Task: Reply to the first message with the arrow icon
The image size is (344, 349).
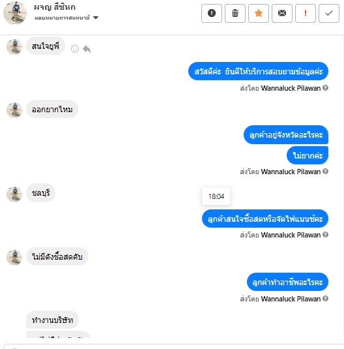Action: [x=87, y=49]
